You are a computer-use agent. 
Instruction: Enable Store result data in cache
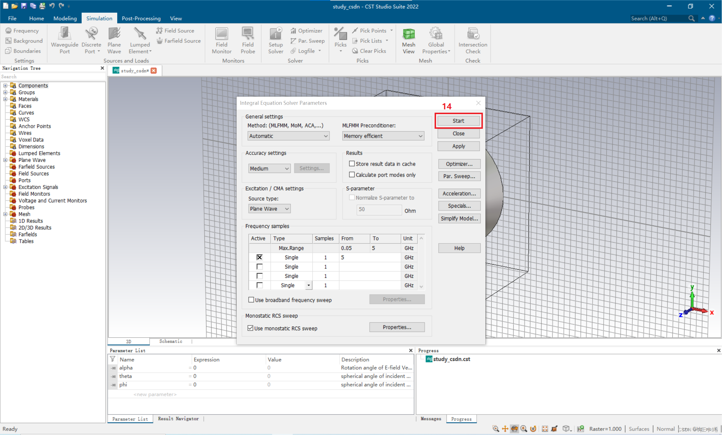[x=352, y=164]
